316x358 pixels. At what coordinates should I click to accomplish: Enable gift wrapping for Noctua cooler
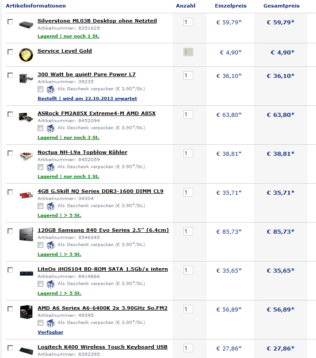point(40,167)
